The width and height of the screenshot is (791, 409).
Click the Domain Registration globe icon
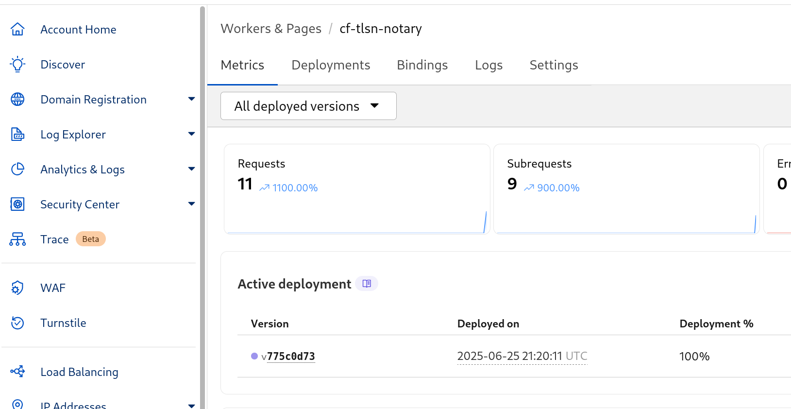point(17,99)
